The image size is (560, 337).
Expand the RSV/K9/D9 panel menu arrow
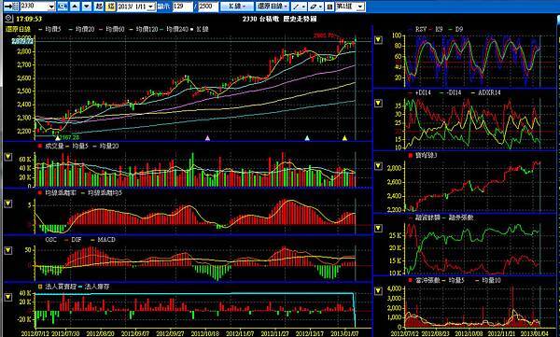378,40
